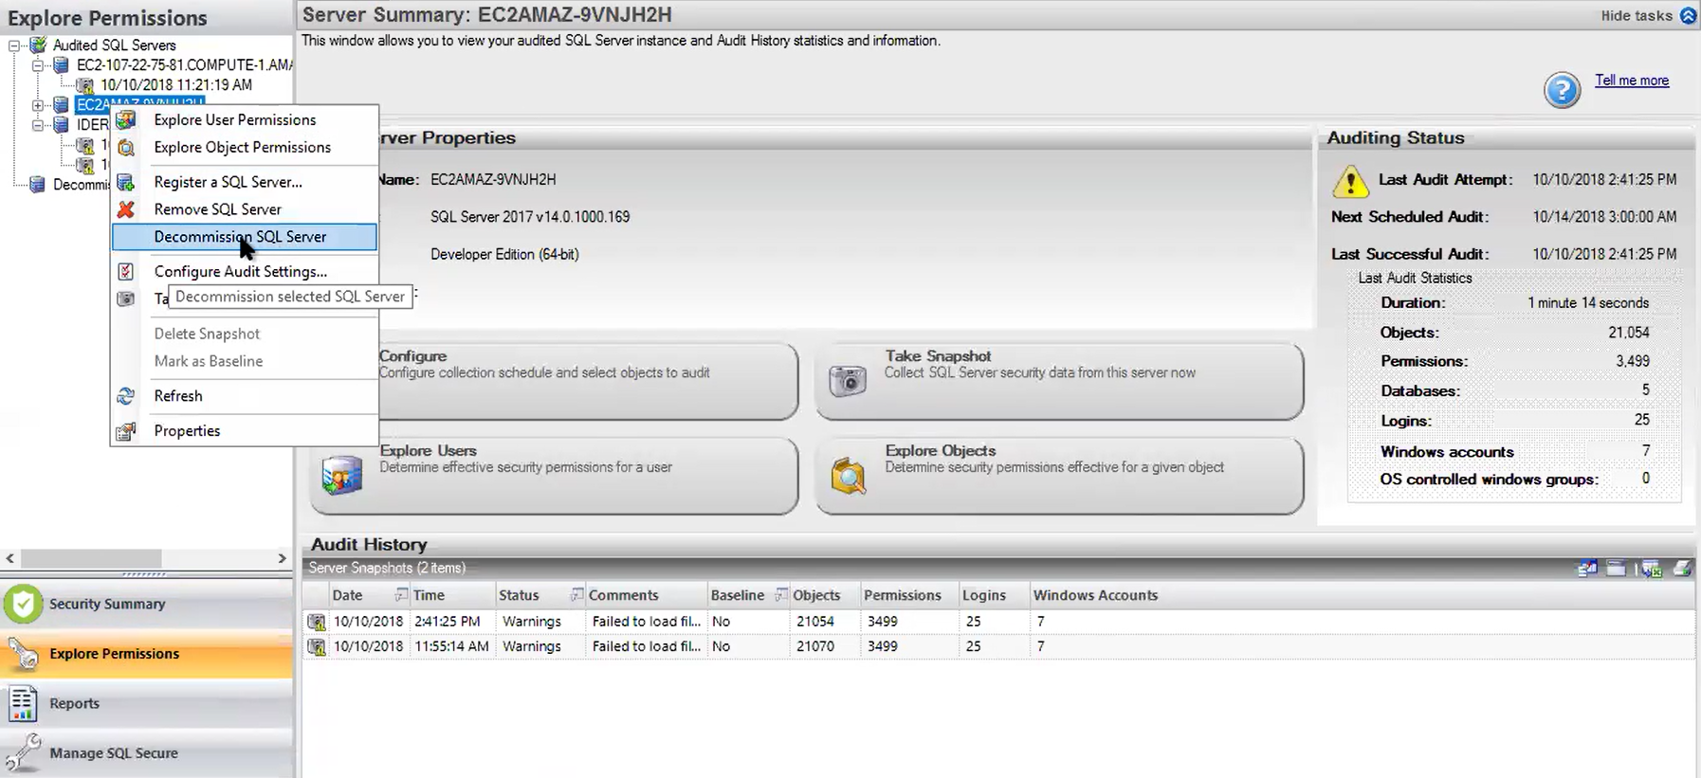Click the 11:55:14 AM time cell
Viewport: 1701px width, 778px height.
pos(451,646)
